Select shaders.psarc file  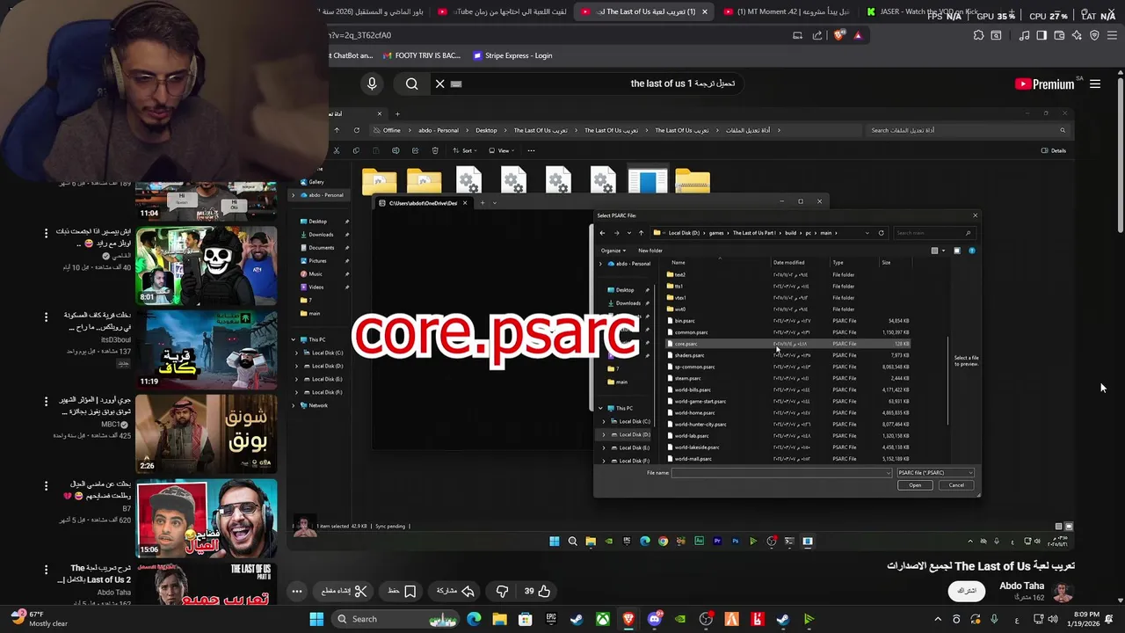coord(689,355)
